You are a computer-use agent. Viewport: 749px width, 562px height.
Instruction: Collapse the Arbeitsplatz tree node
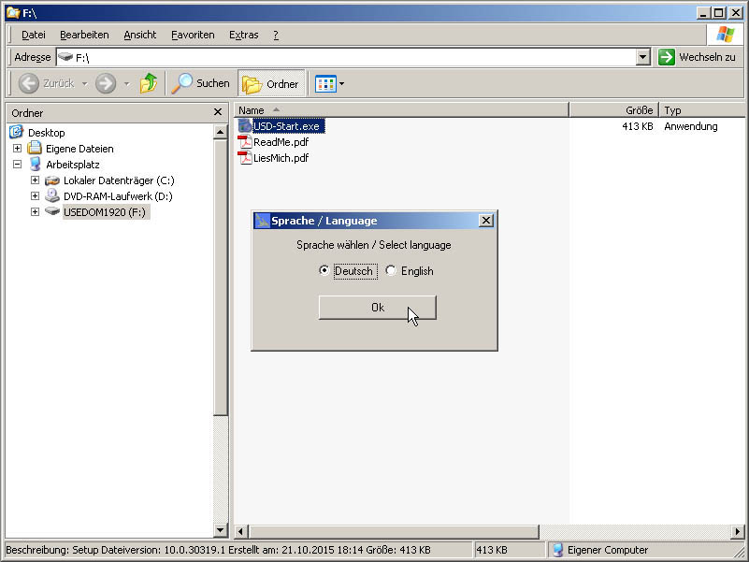[17, 165]
